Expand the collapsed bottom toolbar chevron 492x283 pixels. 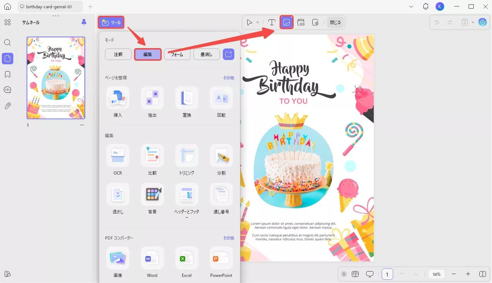point(344,274)
